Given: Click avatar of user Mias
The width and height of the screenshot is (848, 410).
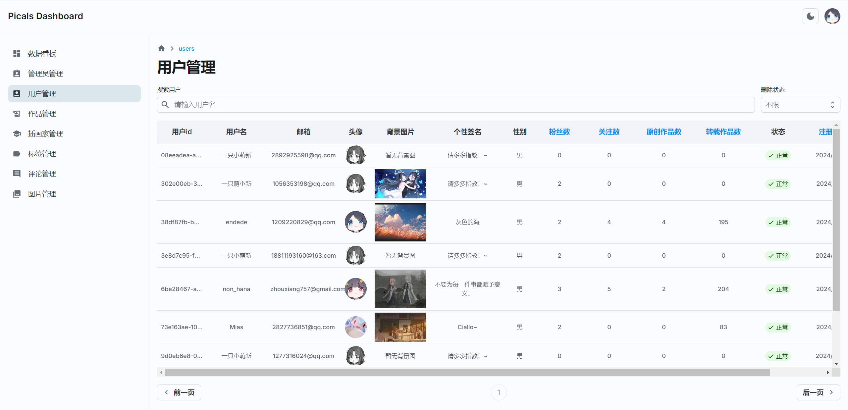Looking at the screenshot, I should tap(356, 327).
